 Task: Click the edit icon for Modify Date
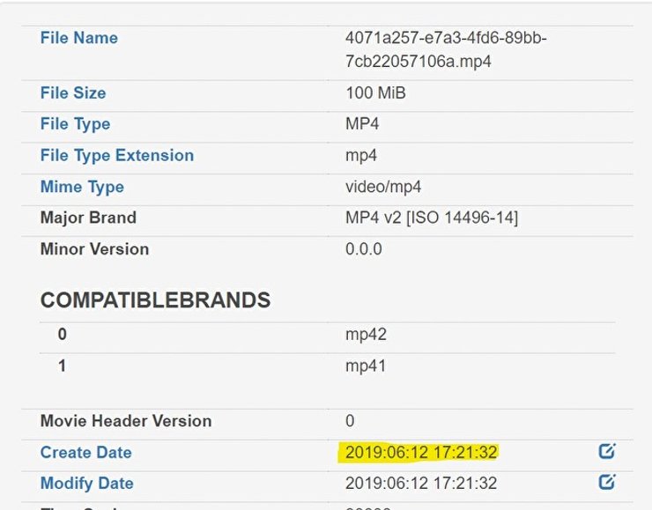point(606,483)
